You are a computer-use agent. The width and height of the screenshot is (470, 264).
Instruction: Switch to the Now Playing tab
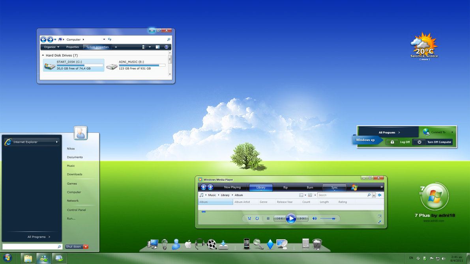(232, 188)
